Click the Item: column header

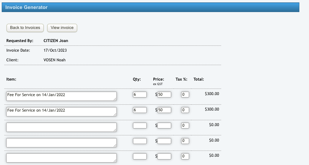pyautogui.click(x=11, y=79)
